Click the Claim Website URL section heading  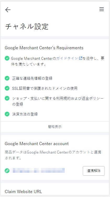coord(23,191)
